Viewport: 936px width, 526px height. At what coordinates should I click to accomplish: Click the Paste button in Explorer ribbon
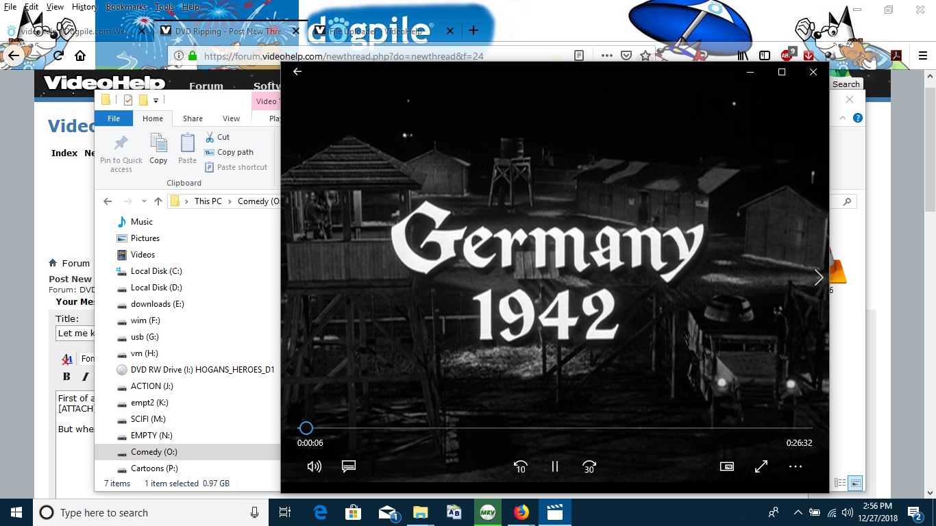(187, 149)
